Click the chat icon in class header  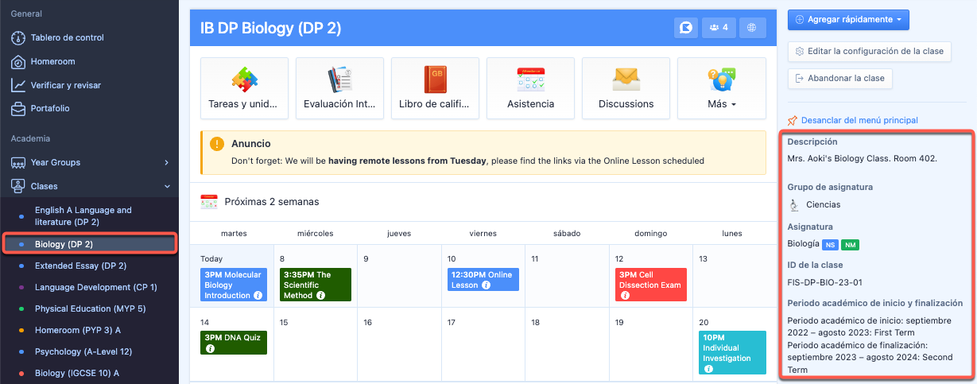[x=684, y=28]
